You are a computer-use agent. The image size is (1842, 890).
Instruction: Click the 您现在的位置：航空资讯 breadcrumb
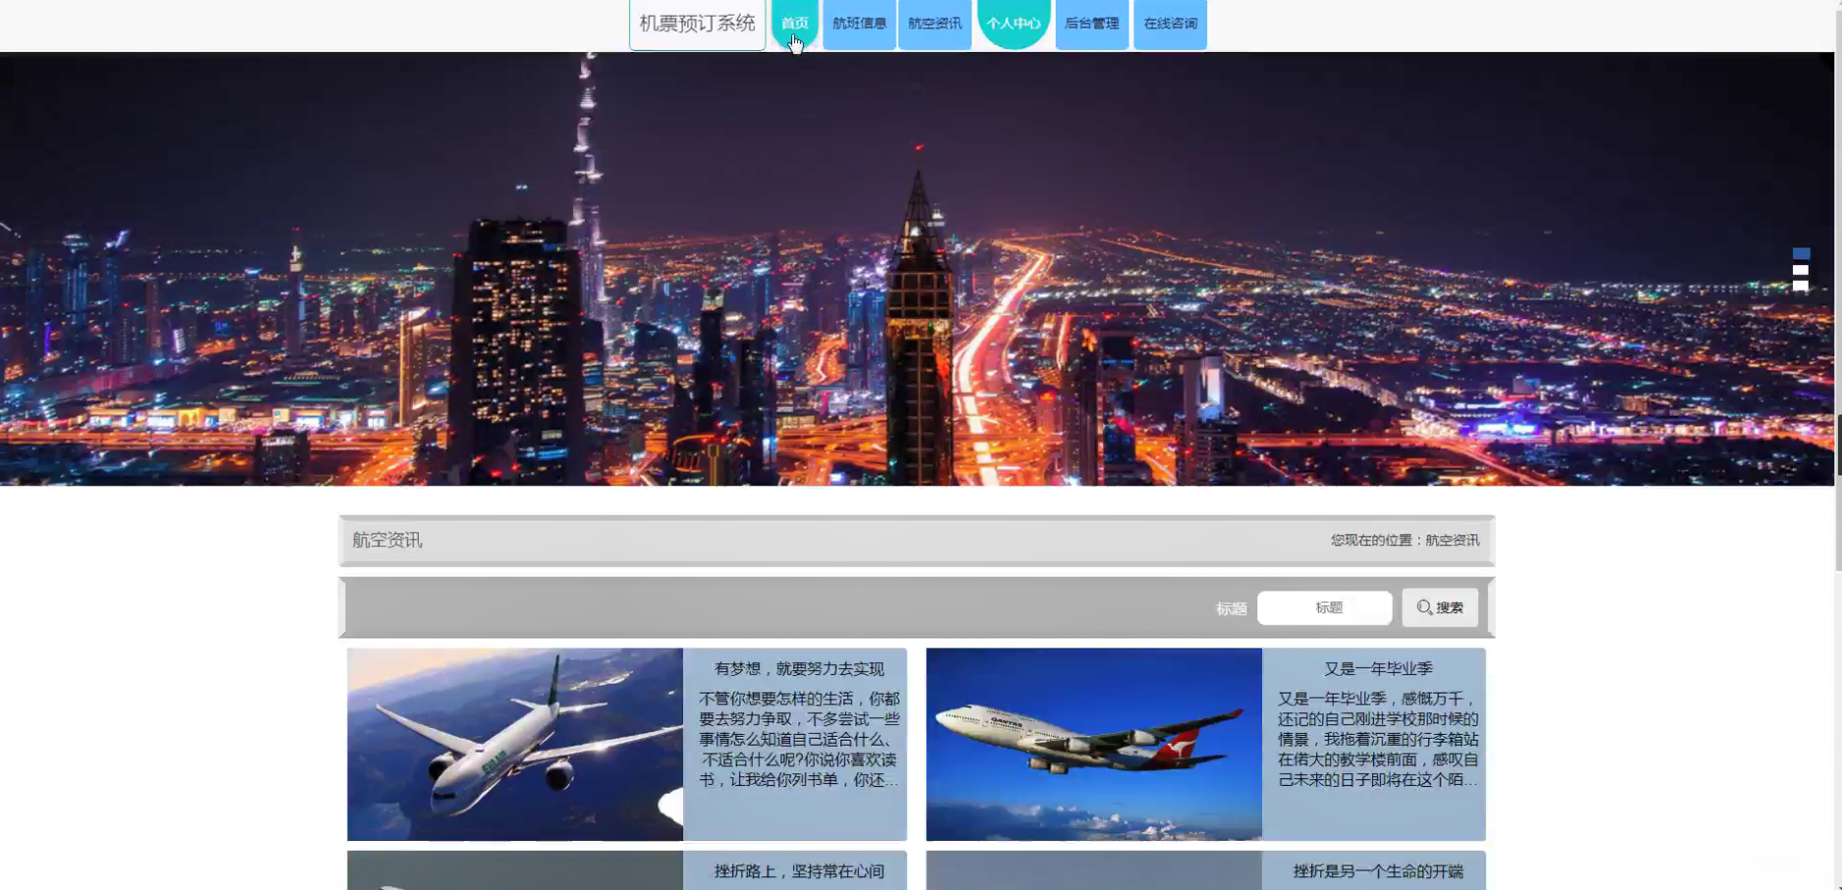click(1405, 540)
